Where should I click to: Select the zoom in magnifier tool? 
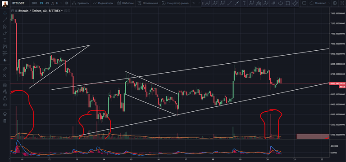tap(5, 75)
